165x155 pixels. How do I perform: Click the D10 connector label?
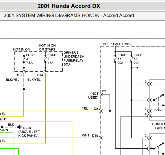coord(95,136)
